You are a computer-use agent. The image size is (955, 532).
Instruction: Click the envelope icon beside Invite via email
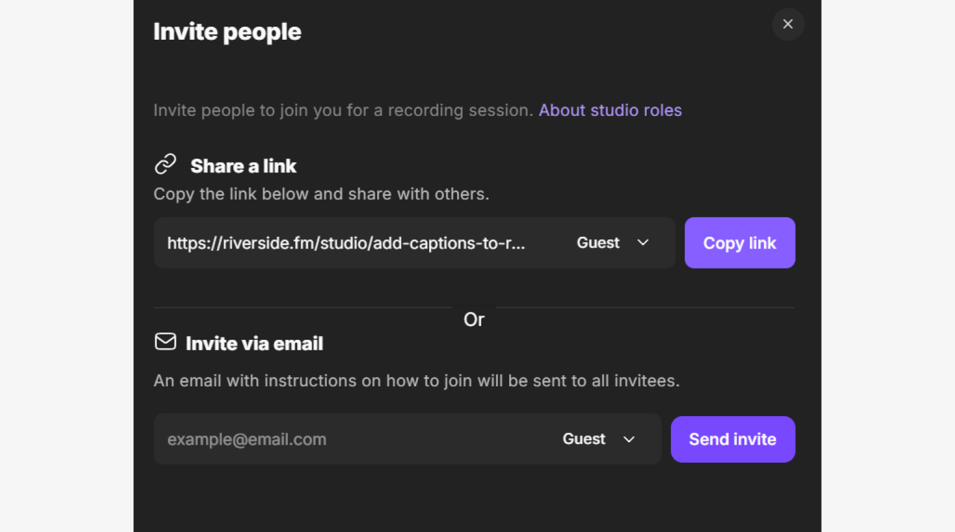pyautogui.click(x=166, y=342)
